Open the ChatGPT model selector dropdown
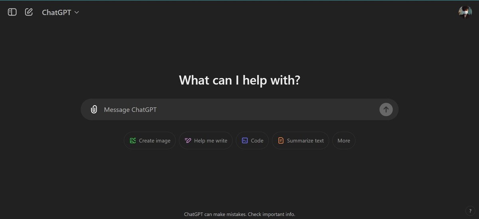The height and width of the screenshot is (219, 479). coord(61,12)
